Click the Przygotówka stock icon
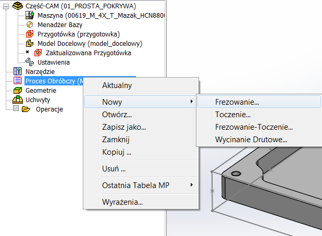The image size is (322, 236). (x=30, y=34)
